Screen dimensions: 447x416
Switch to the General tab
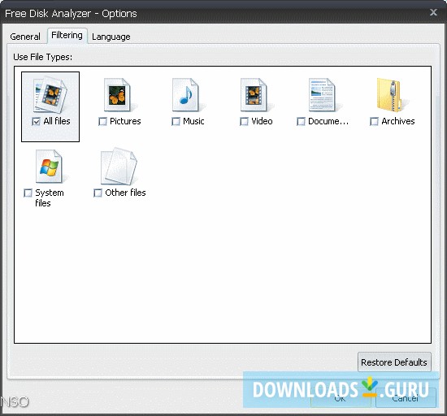25,37
